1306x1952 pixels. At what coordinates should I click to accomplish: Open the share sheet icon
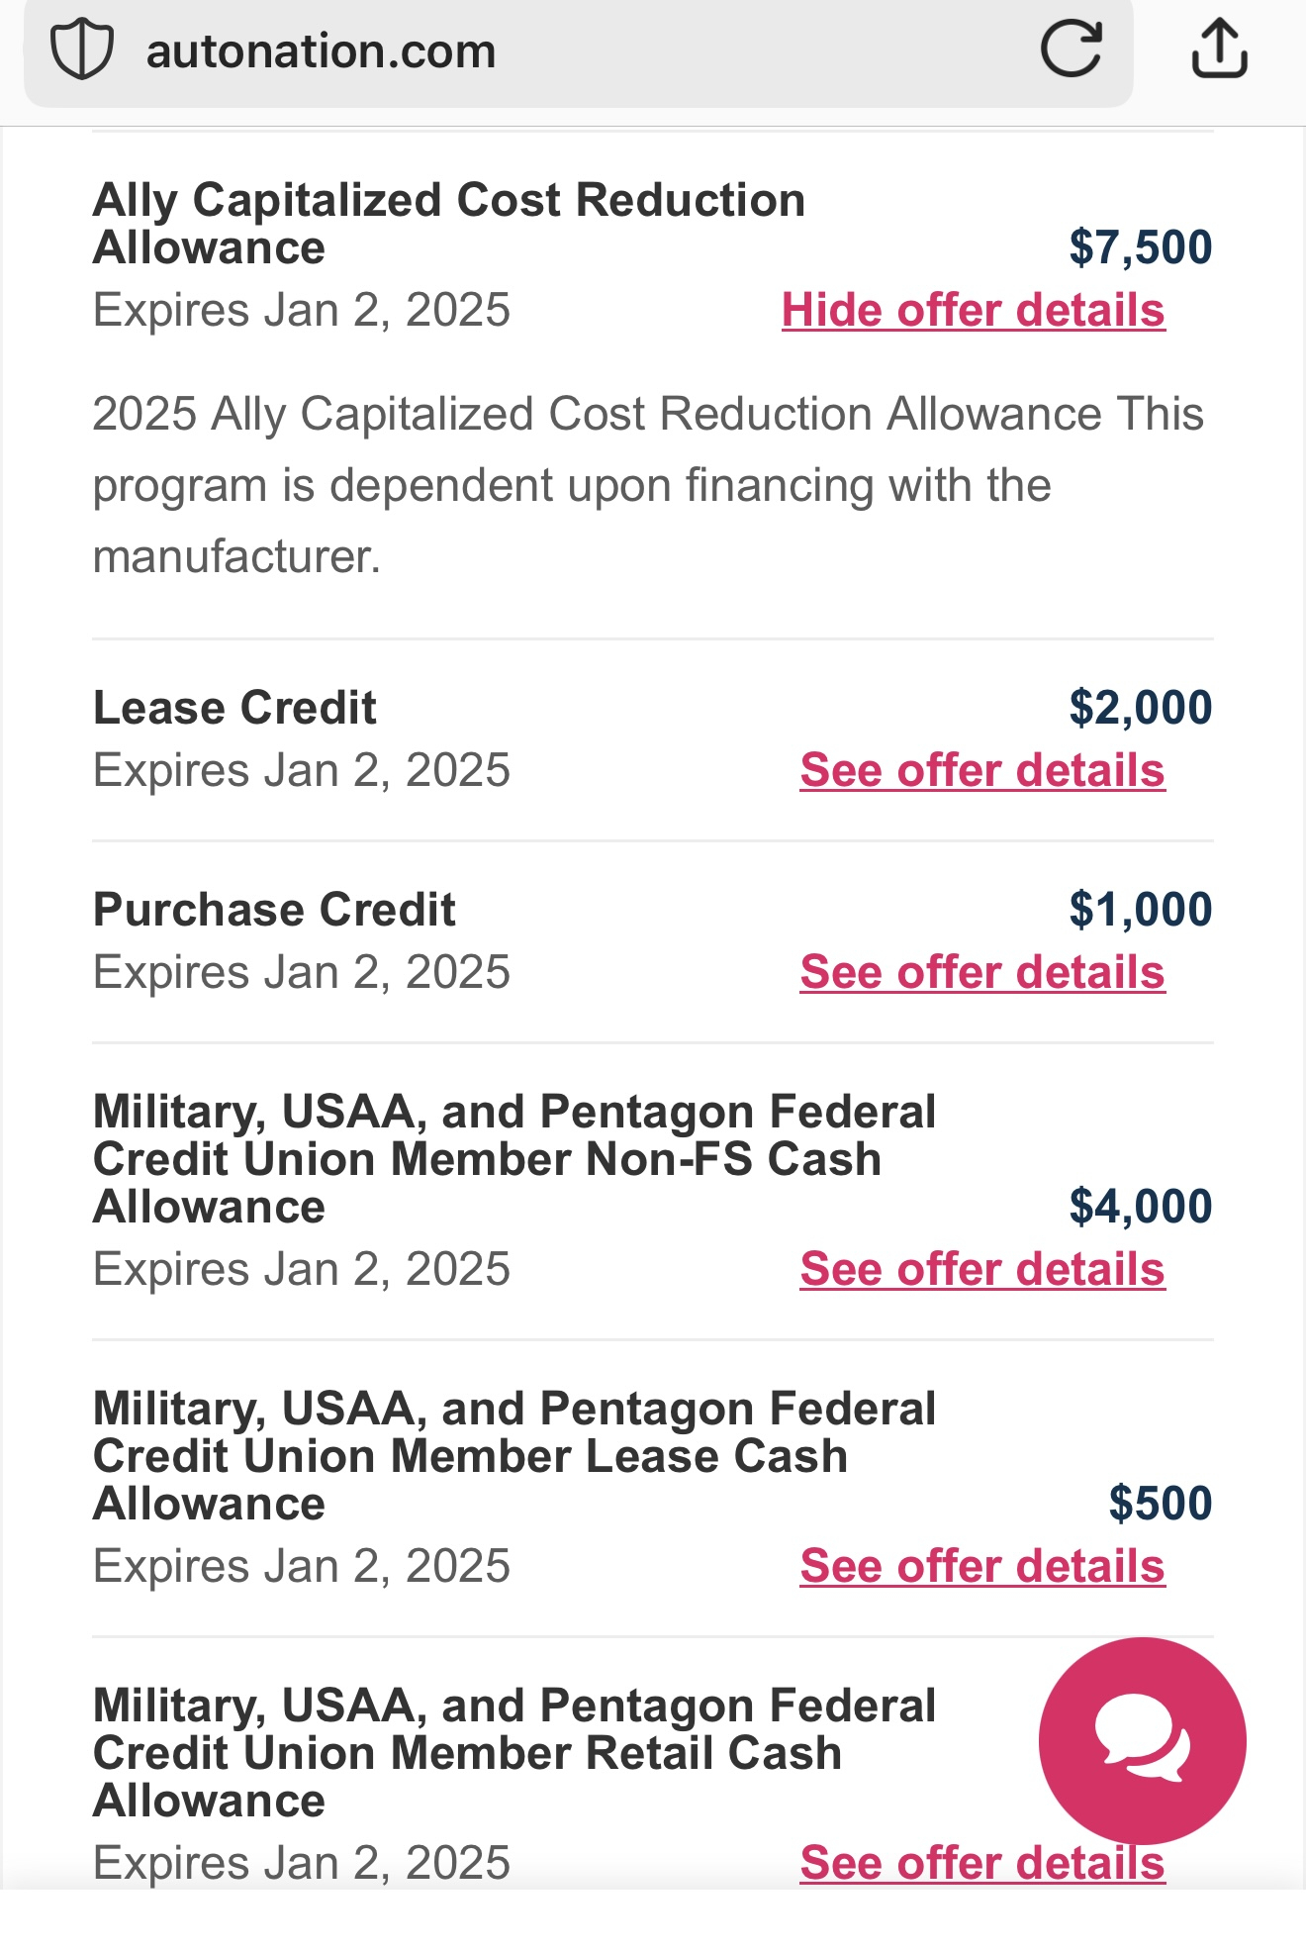[x=1219, y=48]
